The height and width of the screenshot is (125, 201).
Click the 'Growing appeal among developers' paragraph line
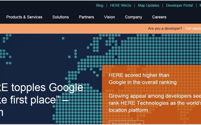[x=155, y=96]
